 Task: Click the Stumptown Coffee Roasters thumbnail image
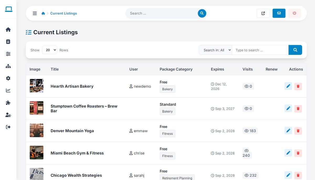[36, 108]
